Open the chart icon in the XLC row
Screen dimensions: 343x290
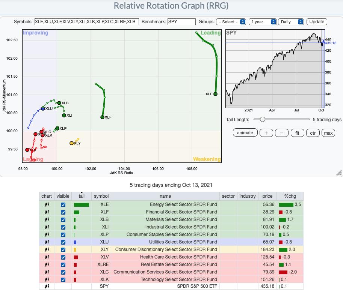47,272
